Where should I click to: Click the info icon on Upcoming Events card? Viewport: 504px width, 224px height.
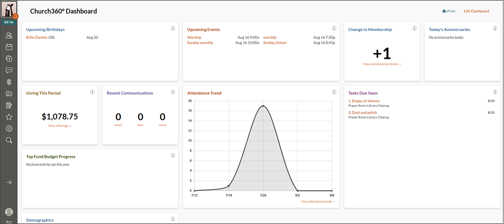[x=334, y=28]
